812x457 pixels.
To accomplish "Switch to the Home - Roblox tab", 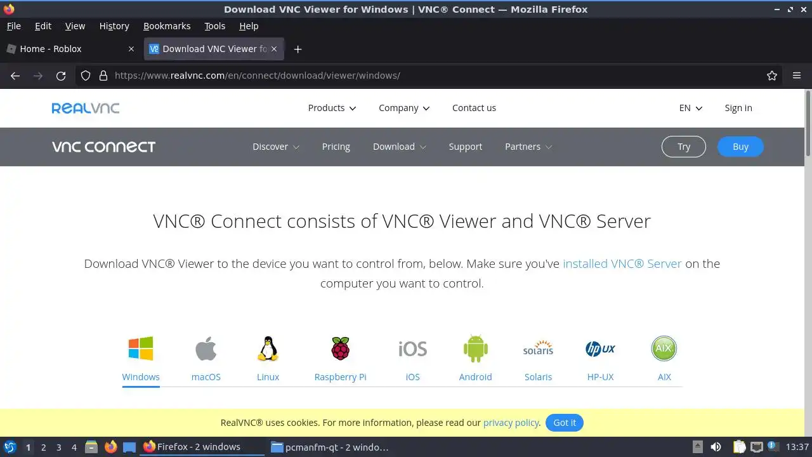I will pyautogui.click(x=71, y=49).
